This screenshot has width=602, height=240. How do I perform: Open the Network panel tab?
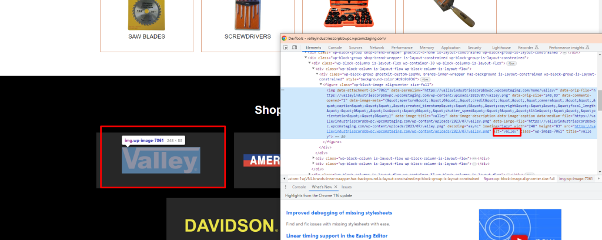click(x=376, y=48)
